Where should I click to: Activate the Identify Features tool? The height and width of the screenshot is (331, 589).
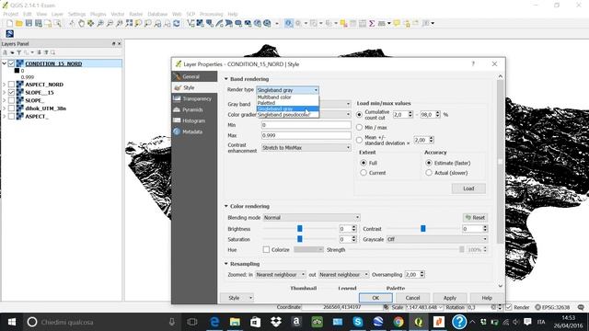pos(288,23)
